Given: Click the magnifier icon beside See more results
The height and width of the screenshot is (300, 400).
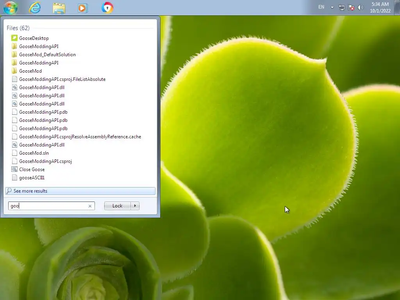Looking at the screenshot, I should point(9,191).
